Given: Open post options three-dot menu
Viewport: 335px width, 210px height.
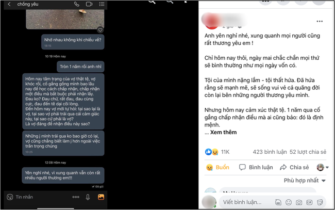Looking at the screenshot, I should (x=320, y=21).
